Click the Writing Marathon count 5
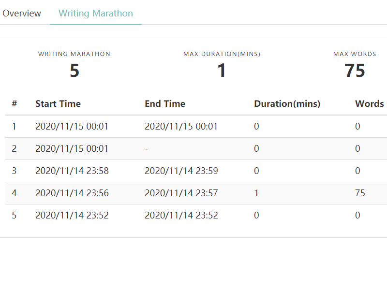The width and height of the screenshot is (387, 290). tap(74, 71)
